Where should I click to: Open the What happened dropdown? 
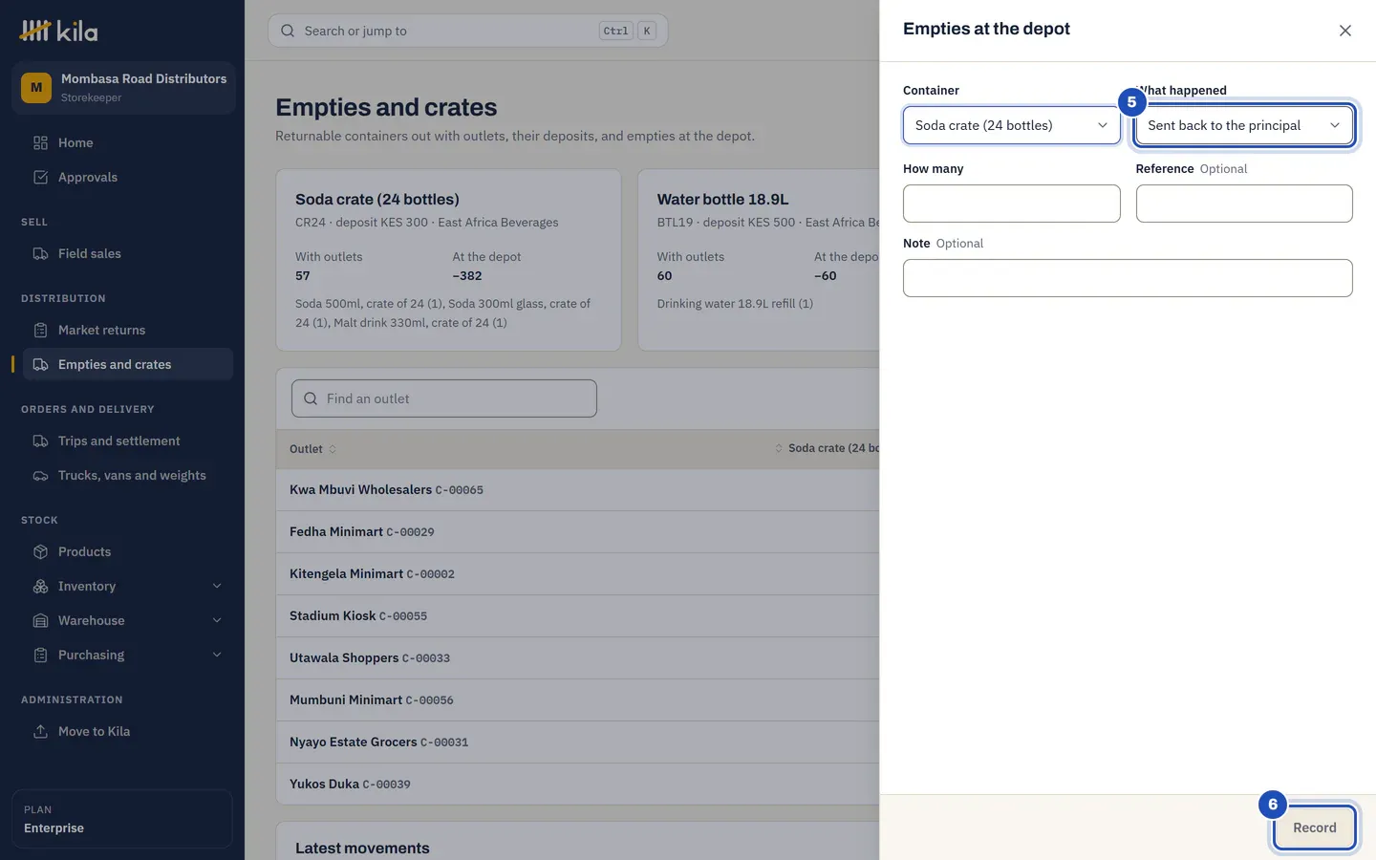point(1244,125)
